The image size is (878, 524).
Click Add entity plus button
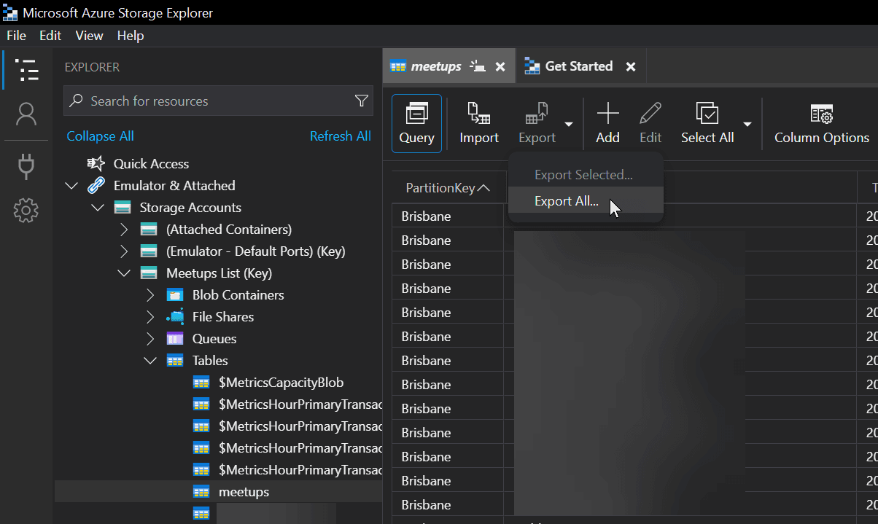coord(607,123)
